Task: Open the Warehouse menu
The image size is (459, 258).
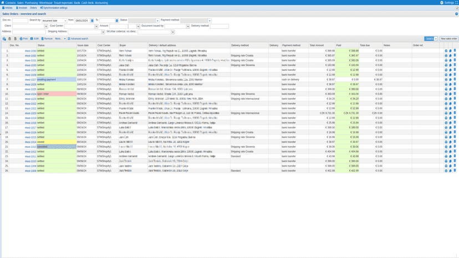Action: pyautogui.click(x=45, y=3)
